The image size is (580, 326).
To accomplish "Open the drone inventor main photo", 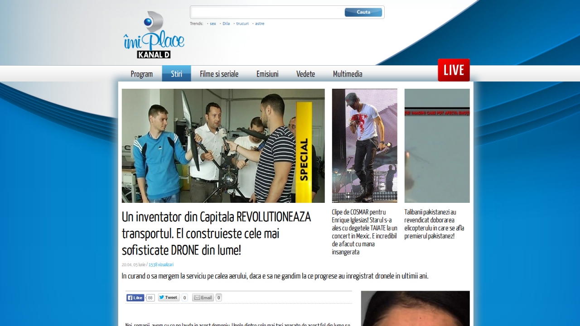I will click(223, 145).
